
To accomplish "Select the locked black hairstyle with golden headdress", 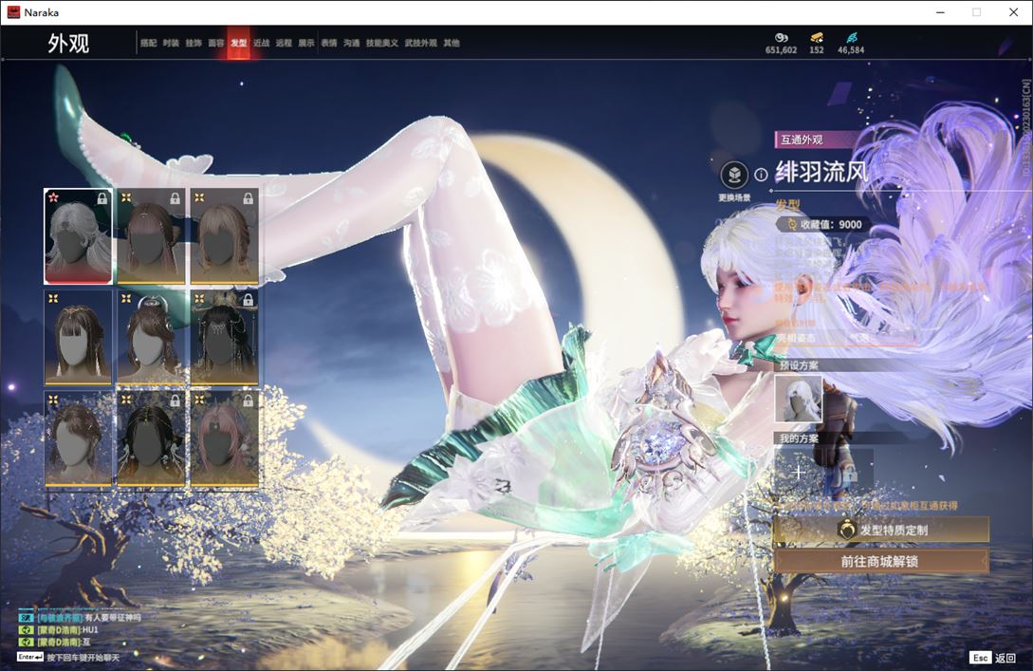I will [x=224, y=338].
